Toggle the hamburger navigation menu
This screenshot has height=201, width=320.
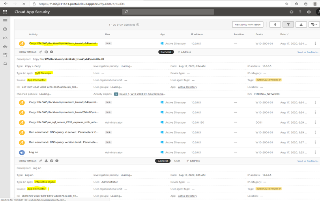pyautogui.click(x=5, y=20)
